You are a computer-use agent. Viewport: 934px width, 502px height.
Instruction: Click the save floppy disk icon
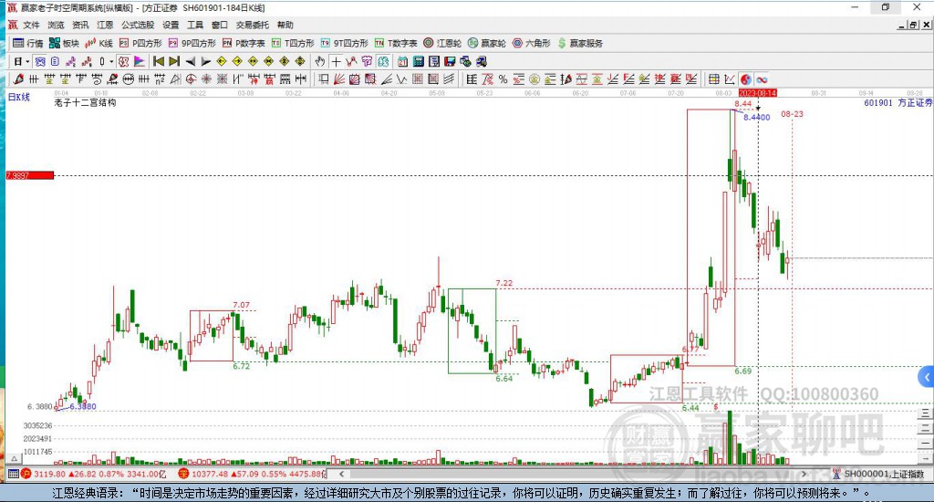(450, 61)
